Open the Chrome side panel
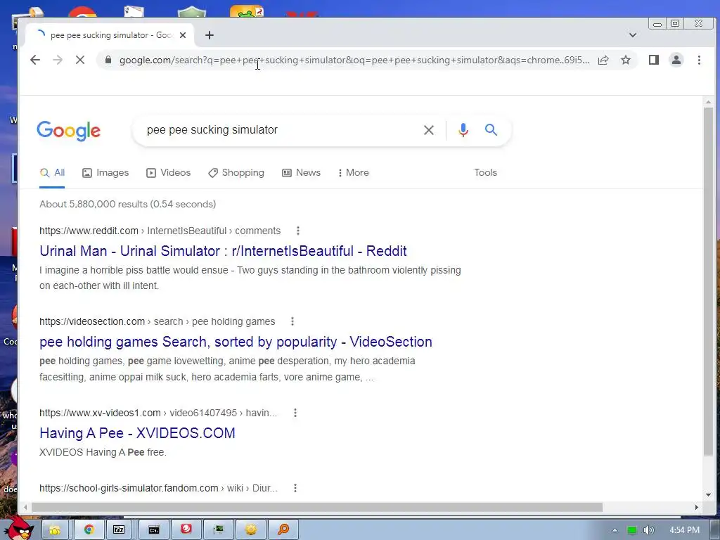Viewport: 720px width, 540px height. [x=654, y=60]
